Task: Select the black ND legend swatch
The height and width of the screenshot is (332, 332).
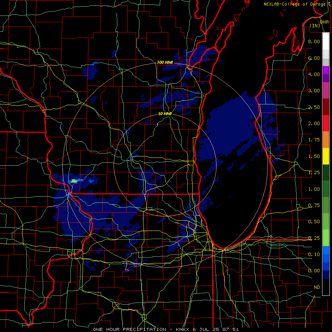Action: click(x=326, y=287)
